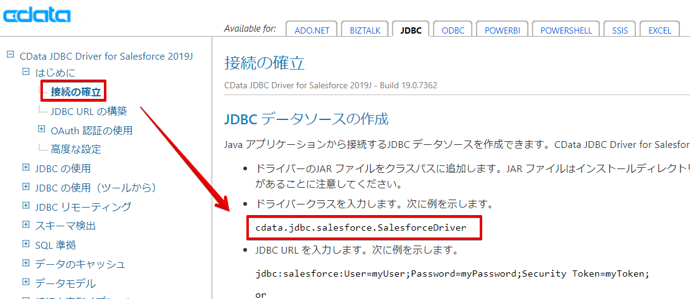Expand the OAuth 認証の使用 node
The width and height of the screenshot is (690, 299).
tap(41, 129)
